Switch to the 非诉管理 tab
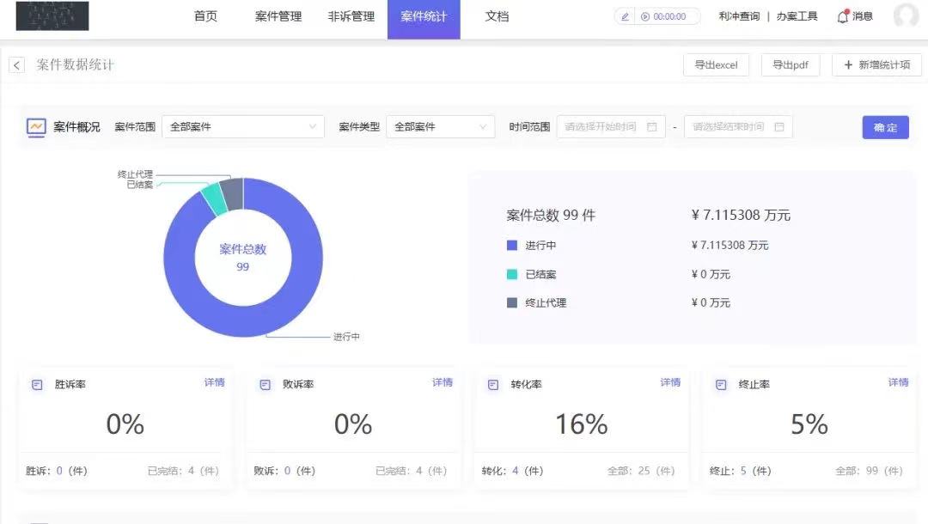This screenshot has height=524, width=928. (351, 16)
